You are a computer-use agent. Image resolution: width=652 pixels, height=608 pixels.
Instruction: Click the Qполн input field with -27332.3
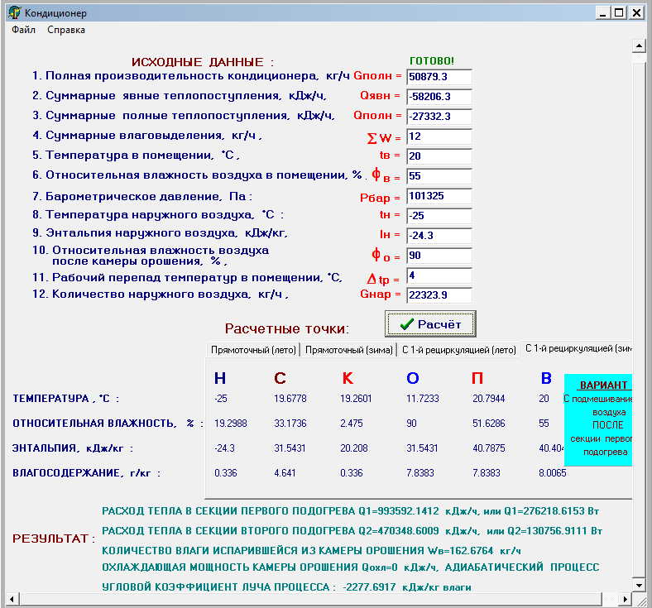[439, 117]
